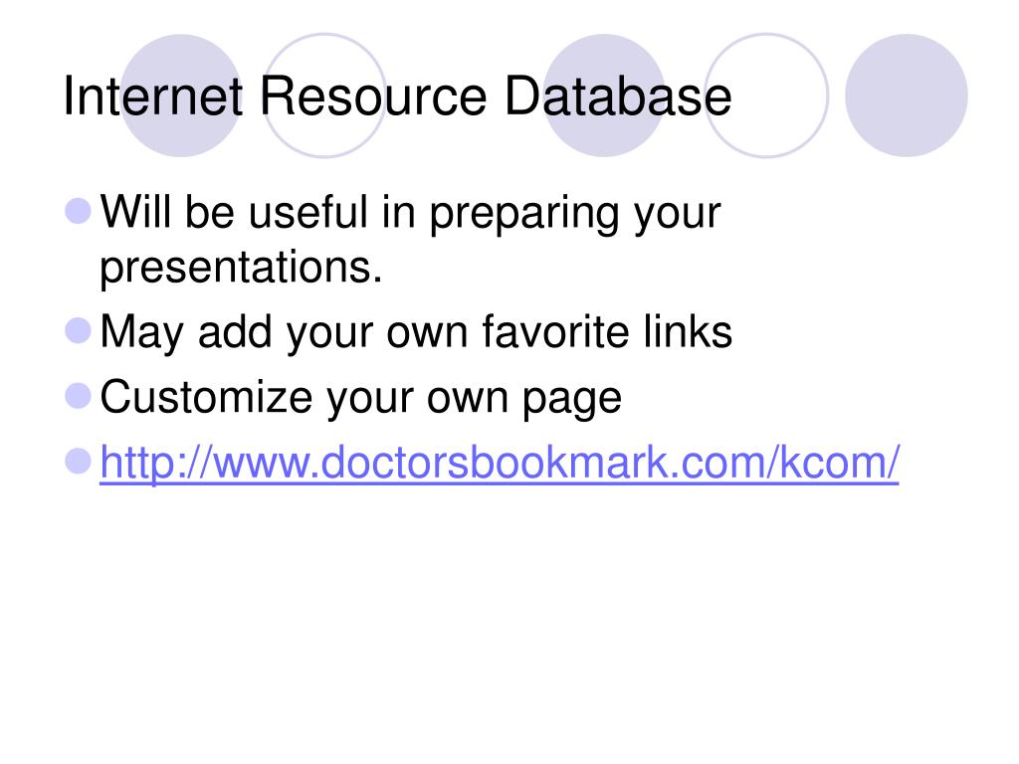Click the bullet dot before 'Will be useful'
Image resolution: width=1019 pixels, height=764 pixels.
click(x=79, y=212)
